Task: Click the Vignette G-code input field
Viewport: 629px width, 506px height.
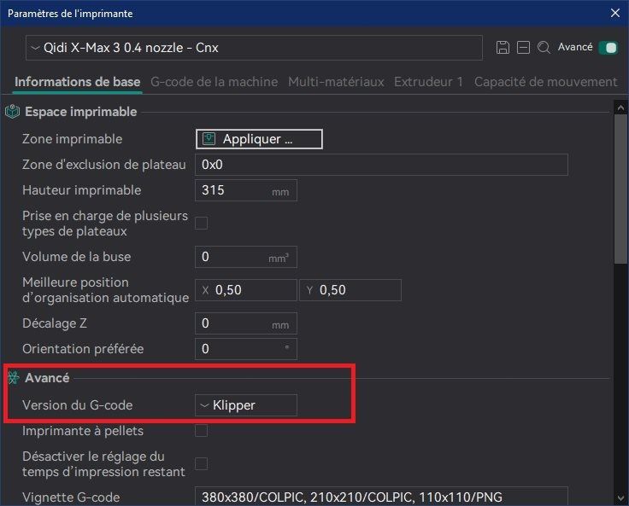Action: [x=381, y=497]
